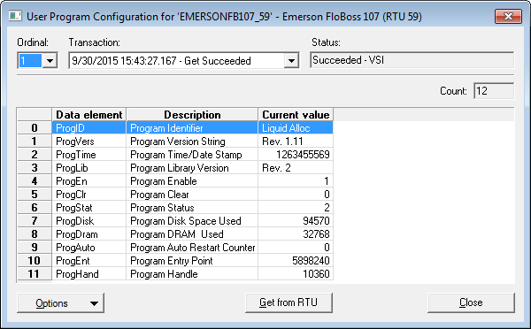The width and height of the screenshot is (531, 329).
Task: Select the ProgHand data element cell
Action: [89, 274]
